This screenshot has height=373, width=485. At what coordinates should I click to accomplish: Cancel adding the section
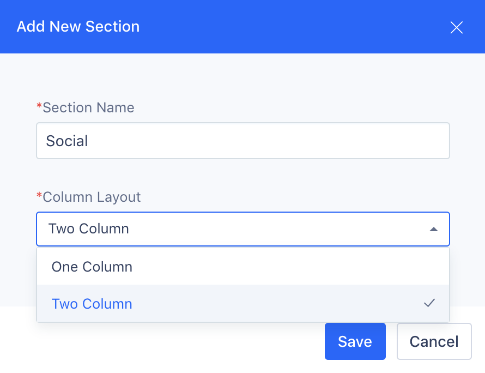coord(434,341)
